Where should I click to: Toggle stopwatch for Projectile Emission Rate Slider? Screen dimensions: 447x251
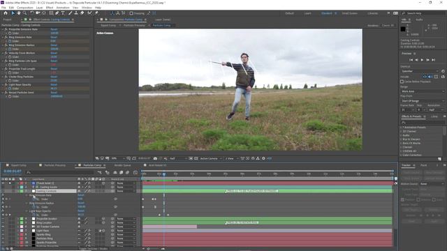coord(10,33)
